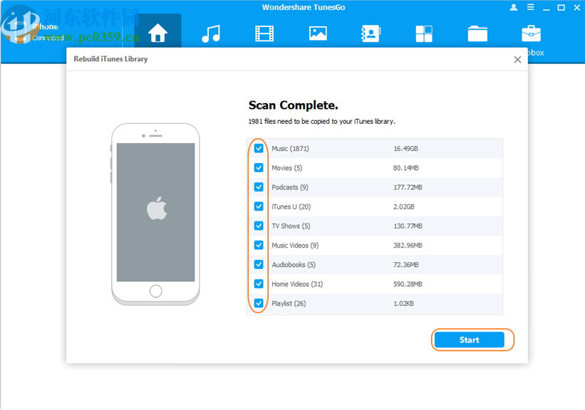The width and height of the screenshot is (585, 410).
Task: Uncheck the Movies (5) checkbox
Action: [x=259, y=168]
